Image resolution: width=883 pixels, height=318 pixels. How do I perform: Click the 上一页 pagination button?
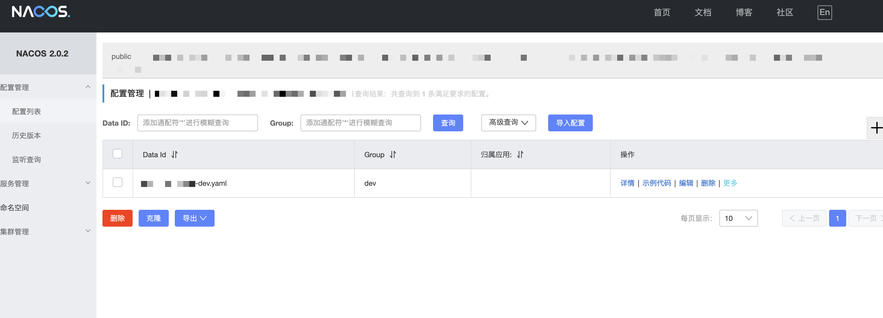click(804, 218)
